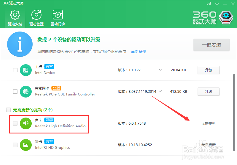The width and height of the screenshot is (237, 165).
Task: Click the 有线网卡 globe network icon
Action: (26, 92)
